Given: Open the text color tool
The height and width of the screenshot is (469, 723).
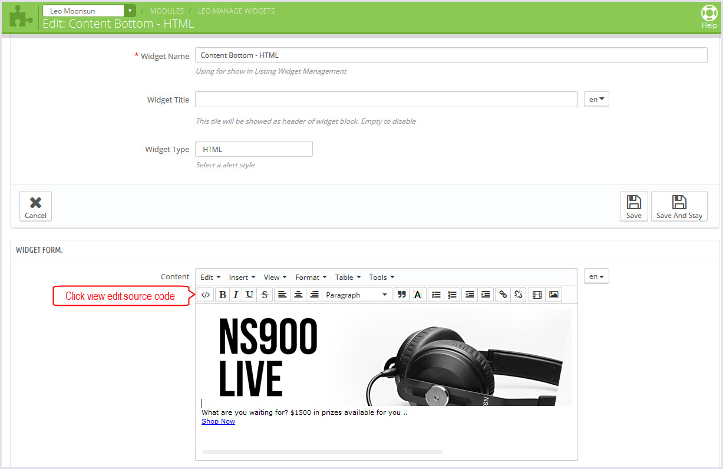Looking at the screenshot, I should pos(417,295).
